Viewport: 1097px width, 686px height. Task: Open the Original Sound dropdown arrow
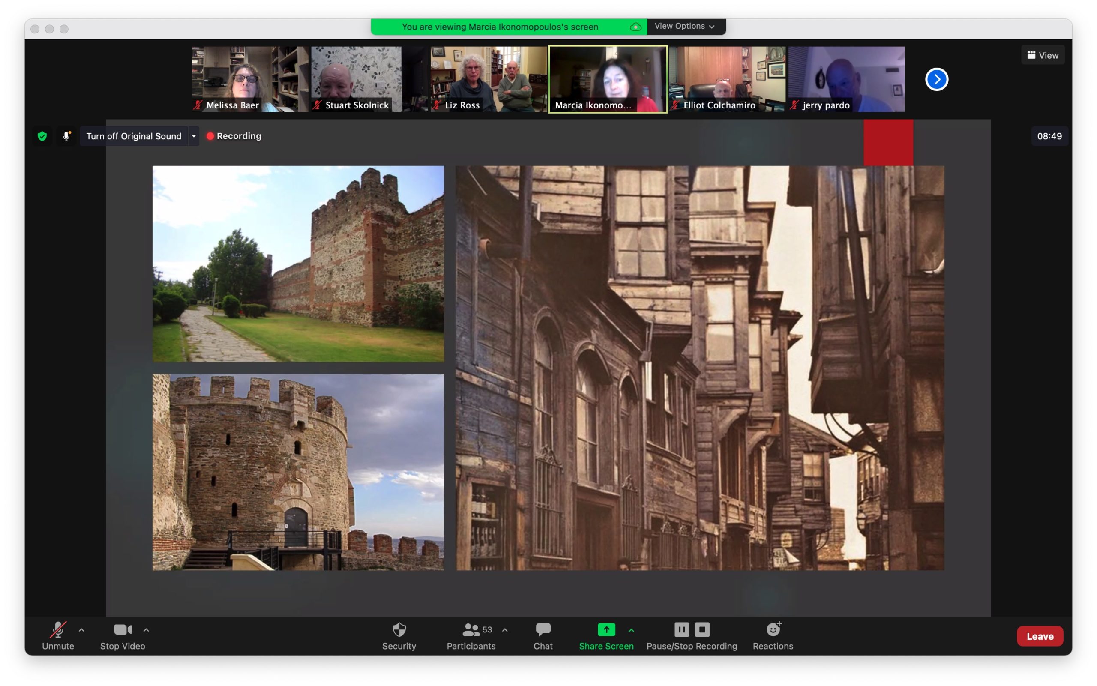[x=194, y=136]
